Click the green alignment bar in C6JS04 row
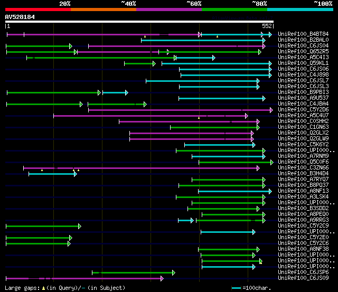This screenshot has width=338, height=292. coord(39,46)
